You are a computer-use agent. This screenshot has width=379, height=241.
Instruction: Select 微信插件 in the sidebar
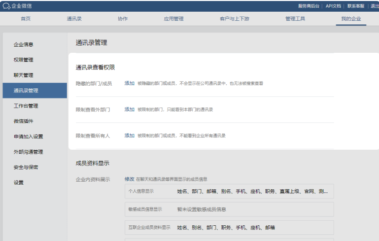coord(23,121)
